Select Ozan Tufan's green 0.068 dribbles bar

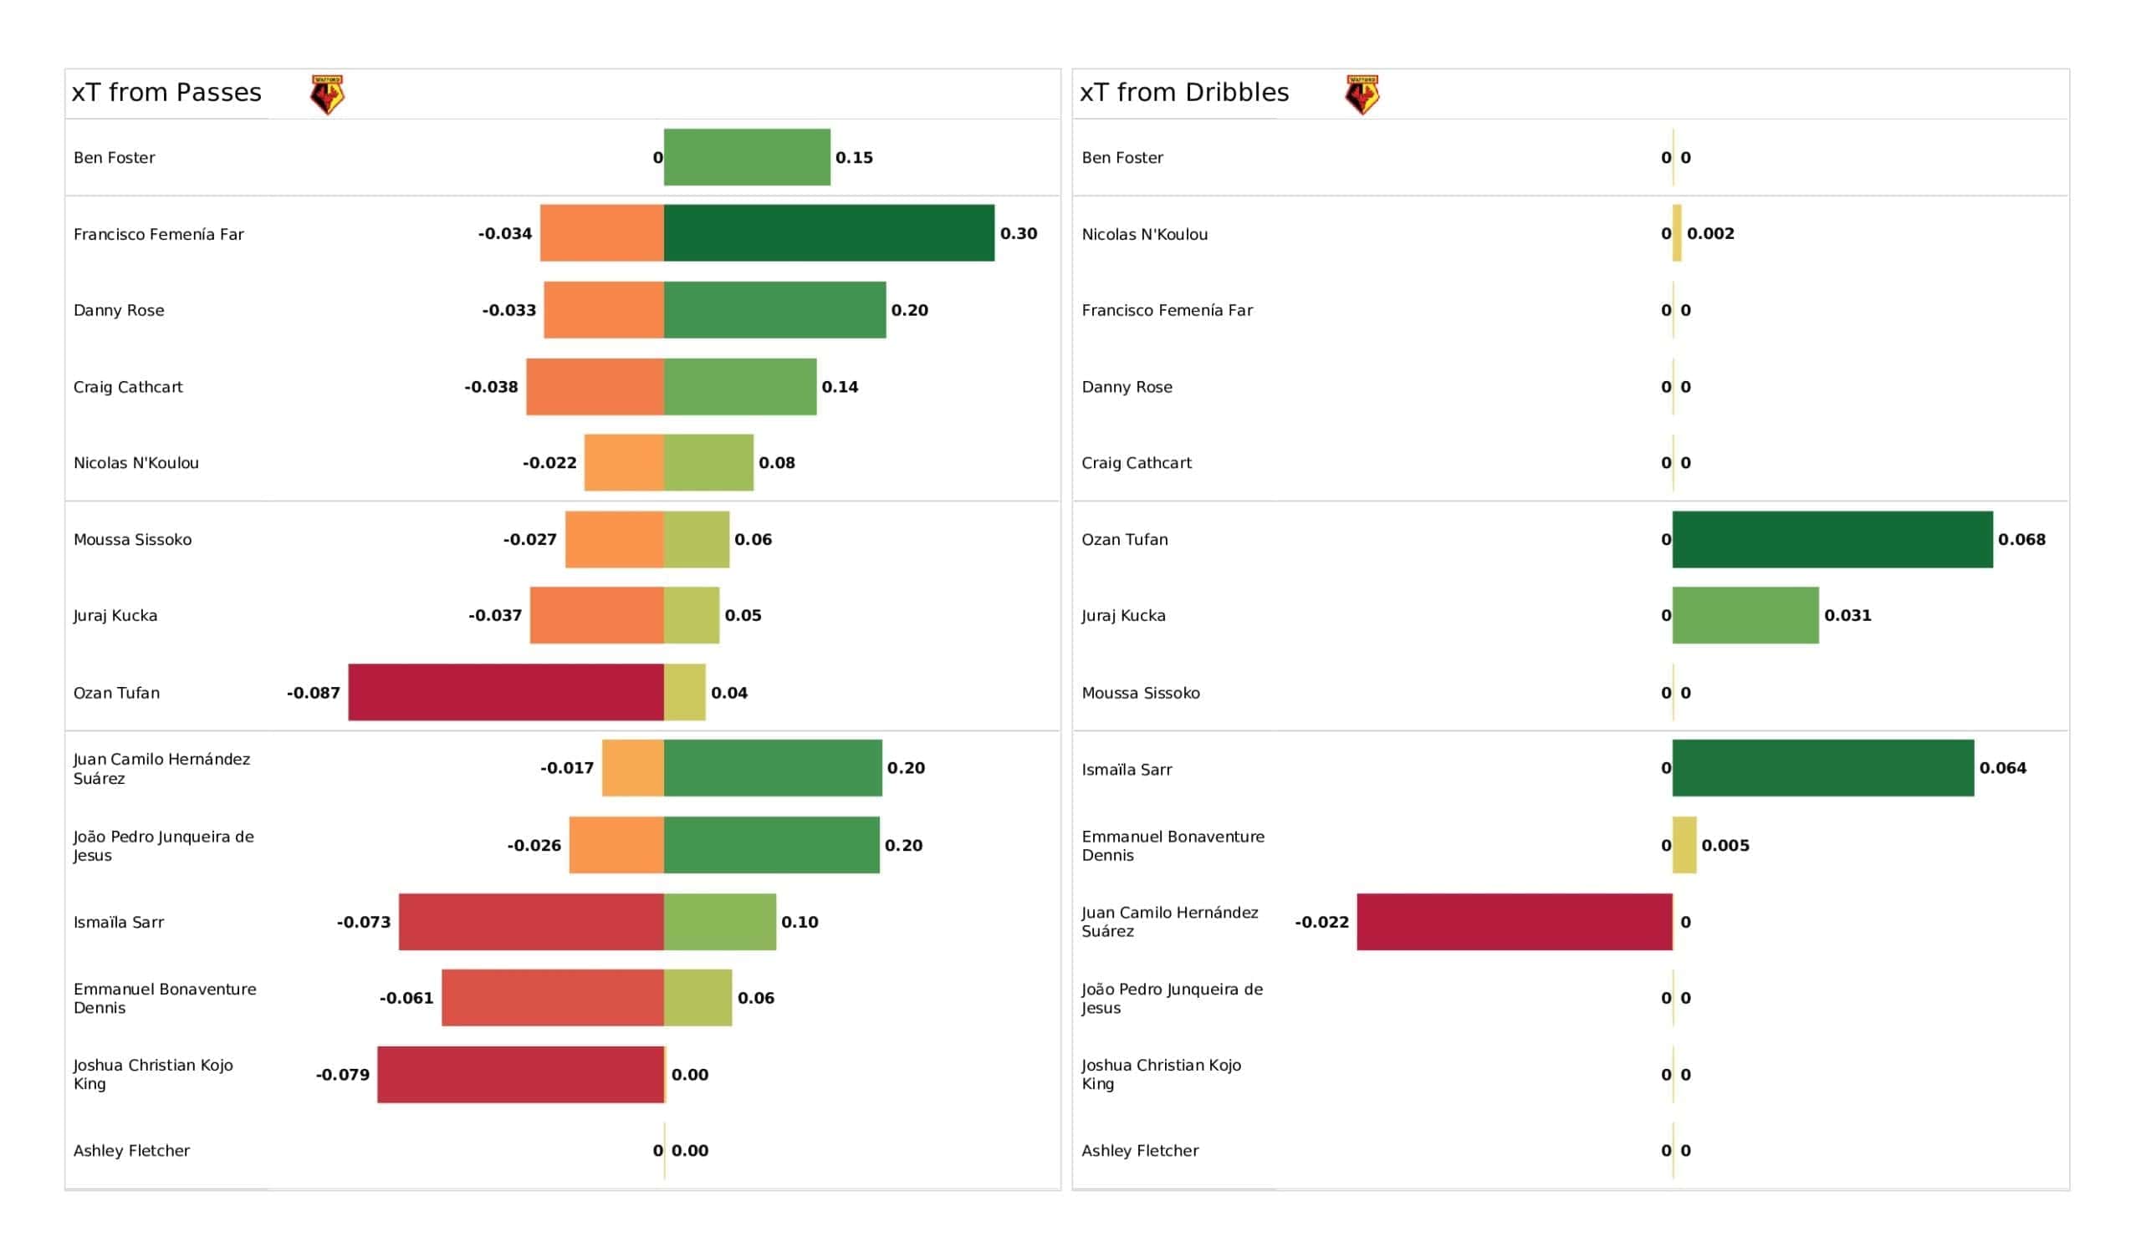tap(1832, 539)
